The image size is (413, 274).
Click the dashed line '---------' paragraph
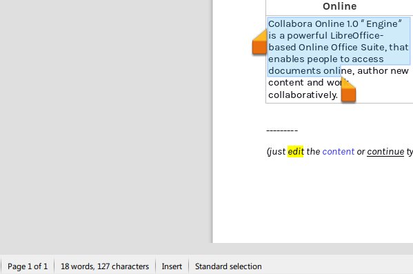click(x=282, y=130)
